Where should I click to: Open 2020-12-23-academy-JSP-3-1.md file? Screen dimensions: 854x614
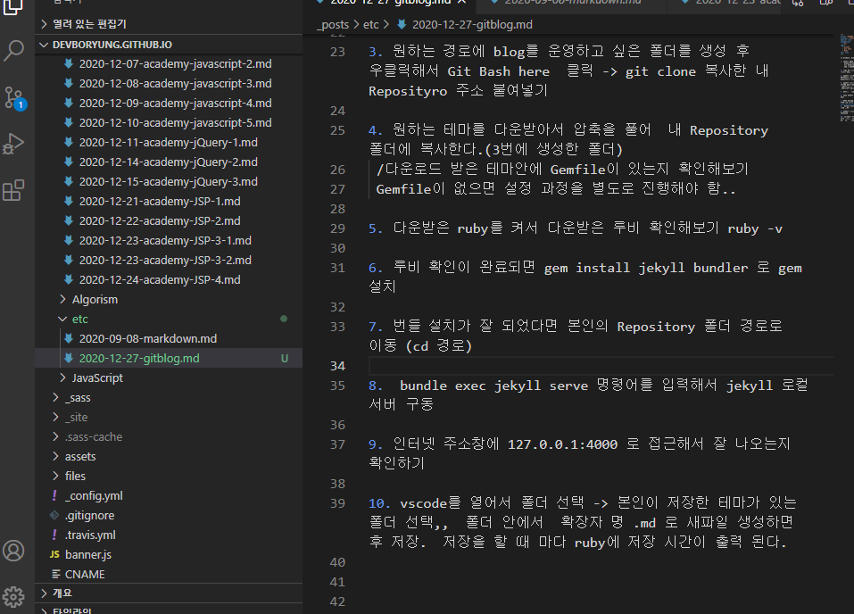pos(169,240)
